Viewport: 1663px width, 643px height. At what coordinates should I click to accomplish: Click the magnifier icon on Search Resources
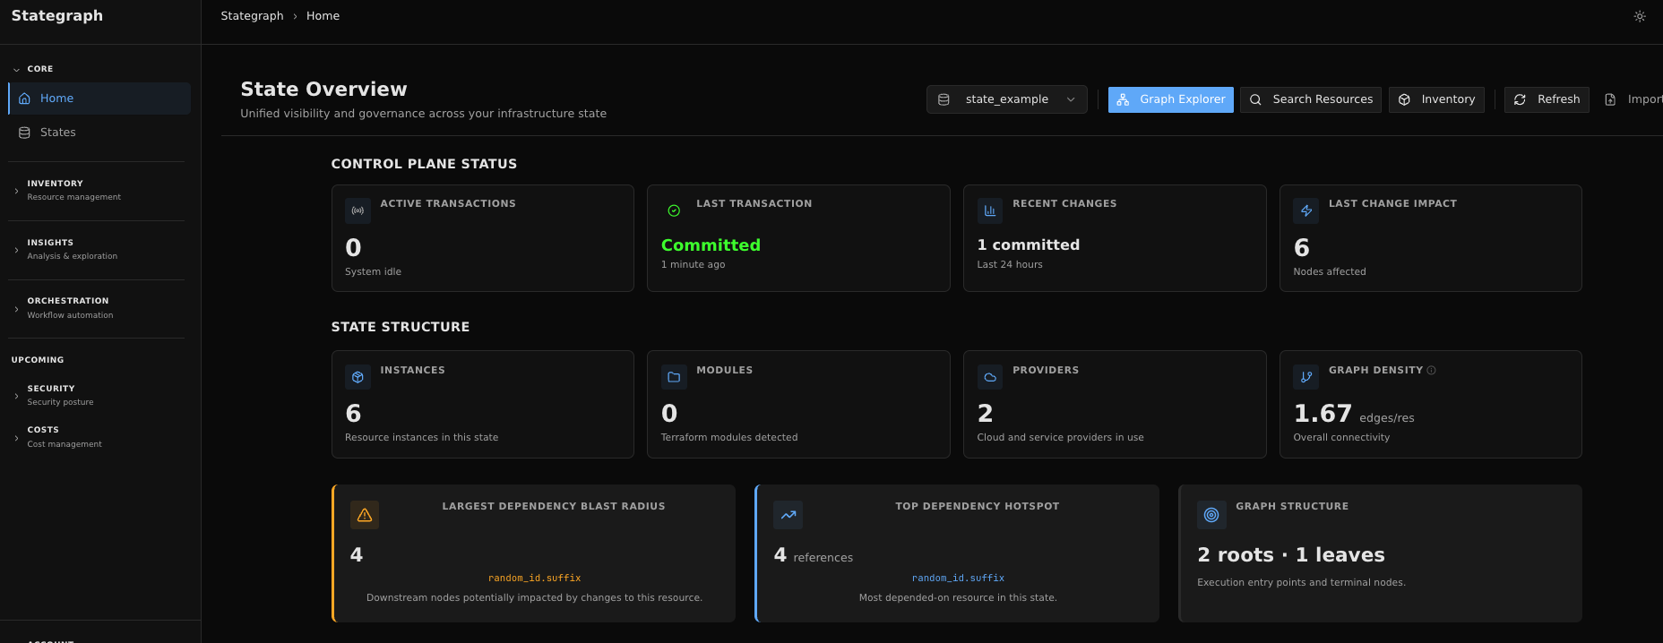pyautogui.click(x=1255, y=99)
